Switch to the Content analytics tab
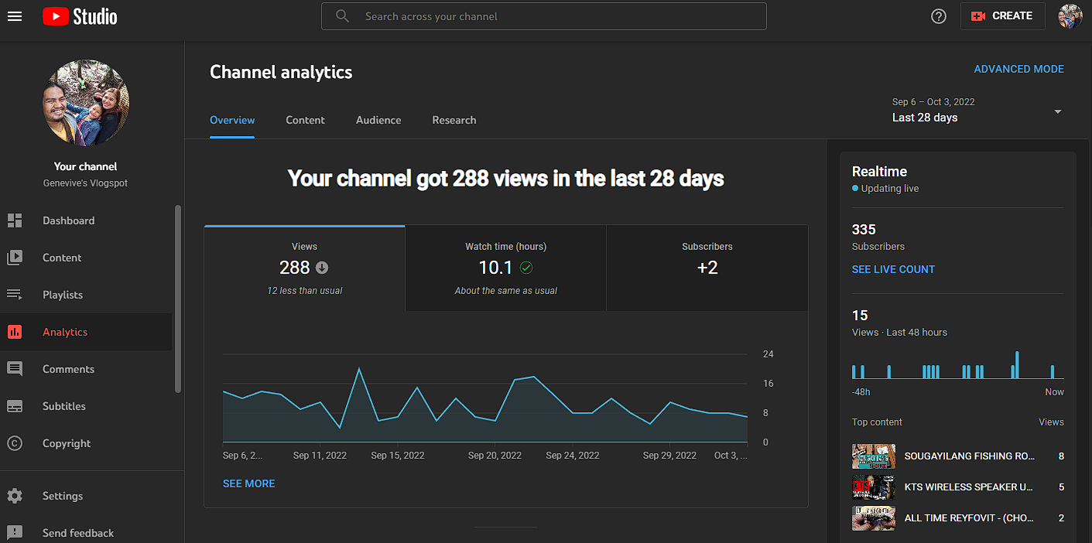This screenshot has width=1092, height=543. (x=305, y=120)
